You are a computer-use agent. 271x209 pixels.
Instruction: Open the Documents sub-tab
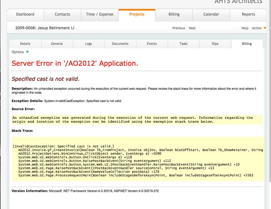[120, 44]
